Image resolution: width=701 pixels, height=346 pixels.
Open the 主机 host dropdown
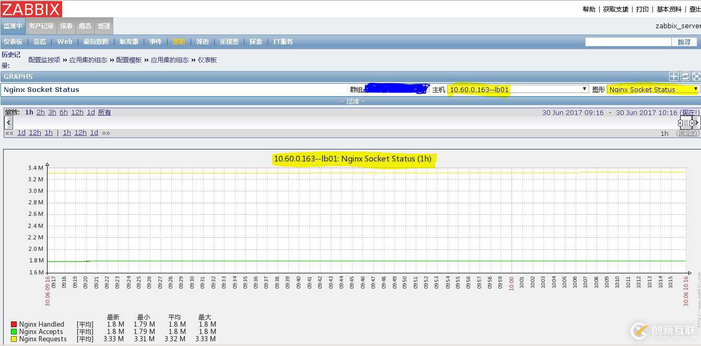point(518,89)
